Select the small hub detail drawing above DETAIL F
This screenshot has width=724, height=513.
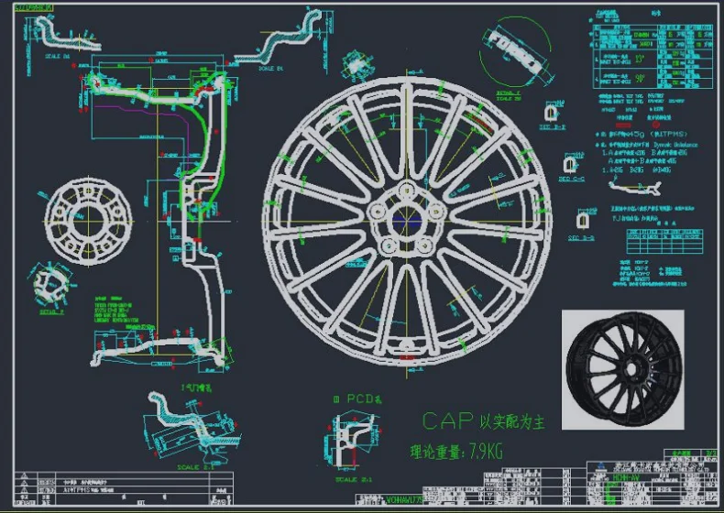tap(50, 284)
